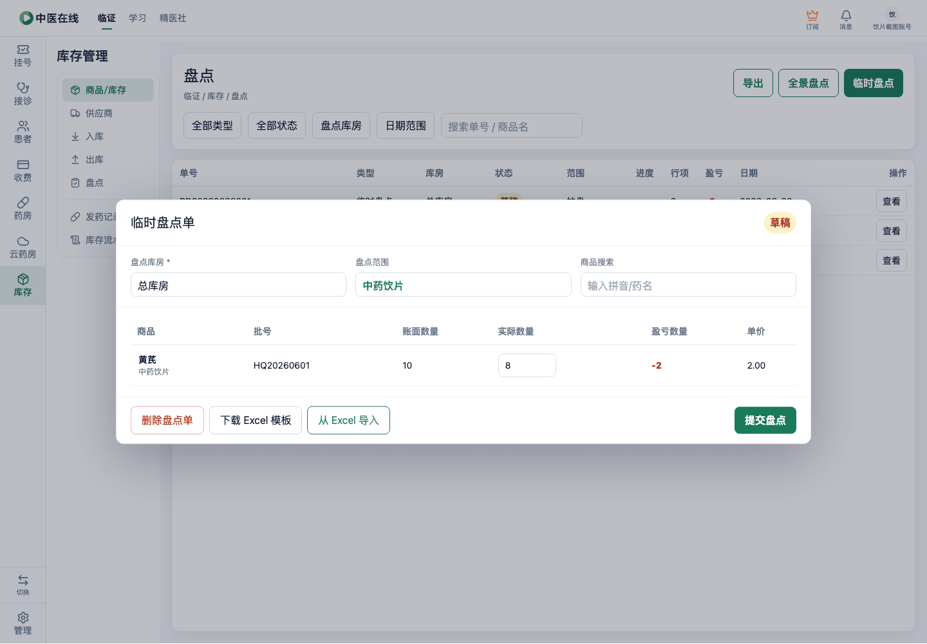Viewport: 927px width, 644px height.
Task: Open the 挂号 registration sidebar icon
Action: click(x=23, y=56)
